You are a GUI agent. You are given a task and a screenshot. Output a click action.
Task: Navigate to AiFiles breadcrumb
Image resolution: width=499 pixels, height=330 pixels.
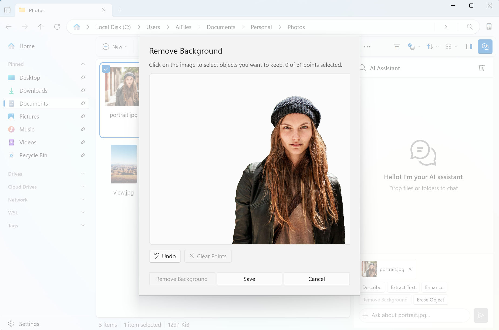click(x=183, y=27)
